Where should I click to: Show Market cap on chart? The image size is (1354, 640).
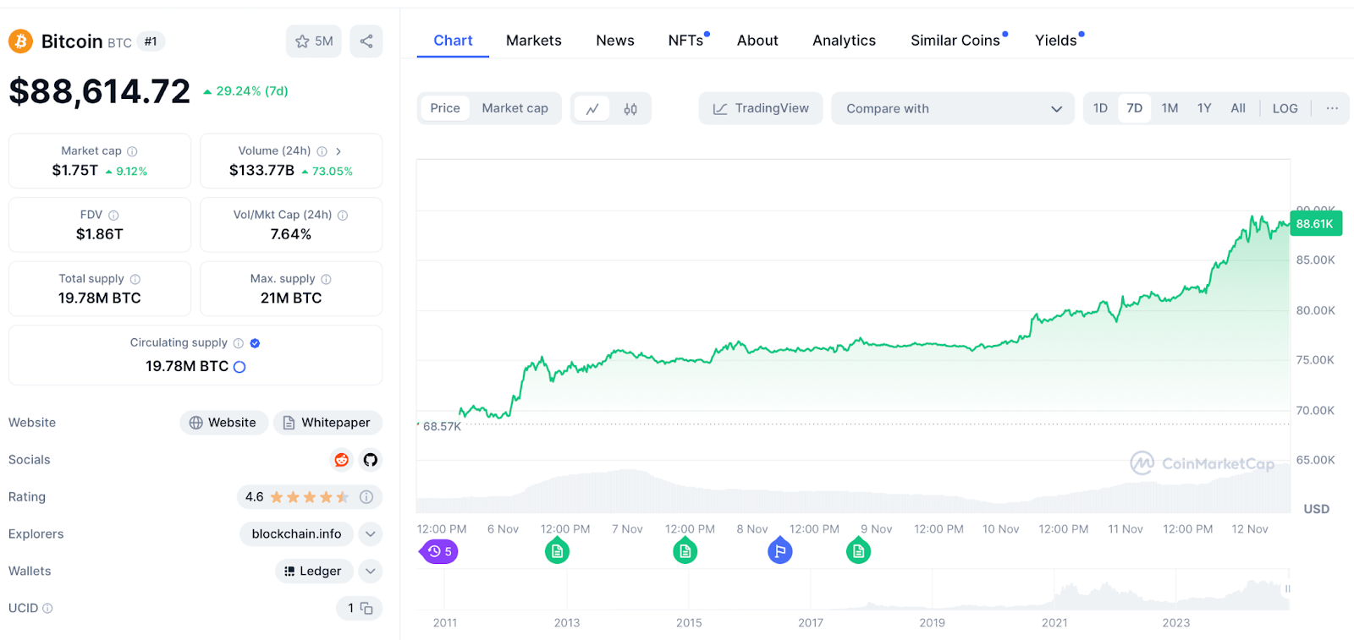coord(515,108)
